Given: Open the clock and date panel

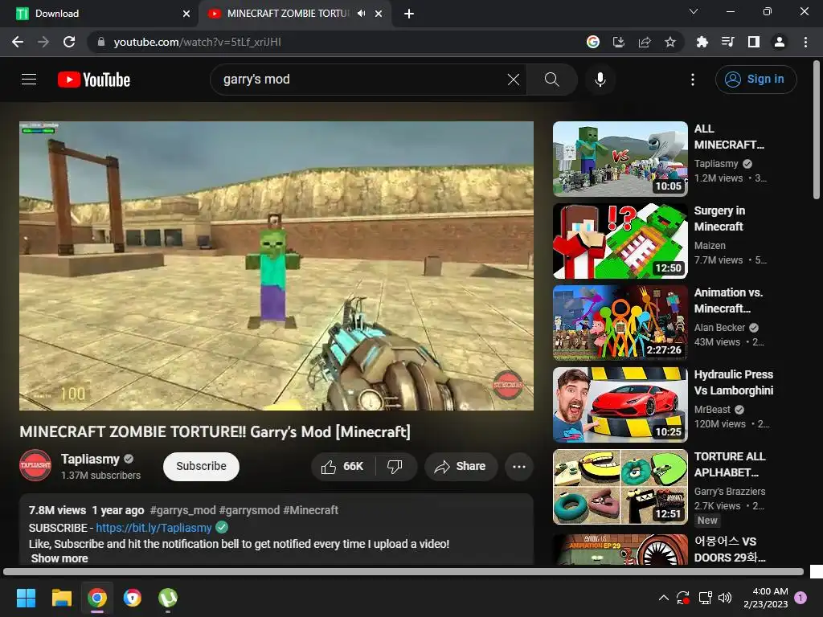Looking at the screenshot, I should pyautogui.click(x=766, y=598).
